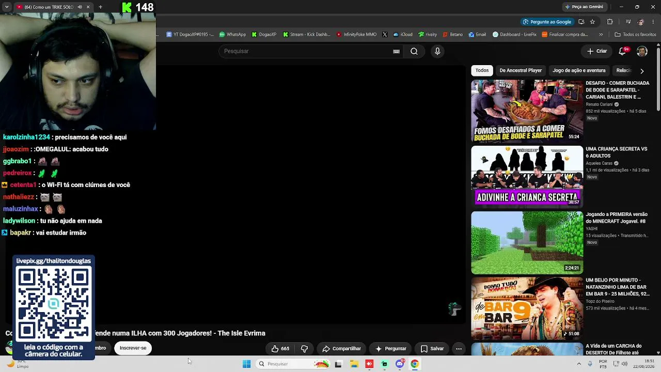Viewport: 661px width, 372px height.
Task: Dislike the video with thumbs-down
Action: [x=304, y=349]
